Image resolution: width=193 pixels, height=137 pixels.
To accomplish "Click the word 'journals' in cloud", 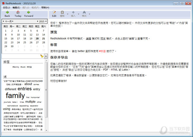I will point(7,102).
